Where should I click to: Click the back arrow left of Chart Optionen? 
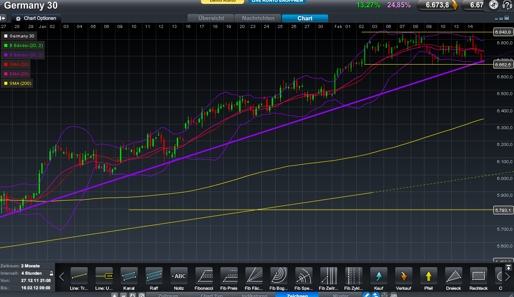click(3, 19)
